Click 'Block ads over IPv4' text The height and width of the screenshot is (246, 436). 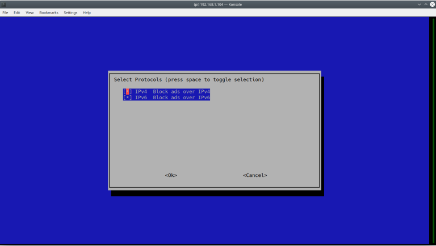(181, 92)
